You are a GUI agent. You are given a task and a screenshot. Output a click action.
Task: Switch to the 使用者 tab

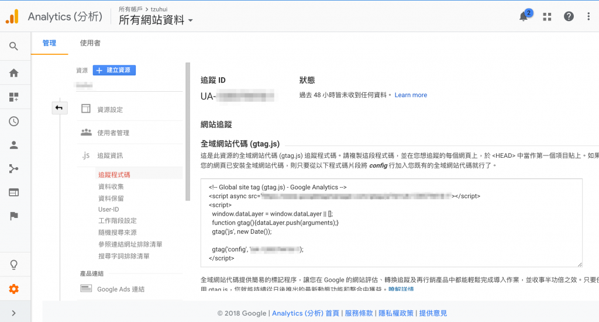(90, 43)
